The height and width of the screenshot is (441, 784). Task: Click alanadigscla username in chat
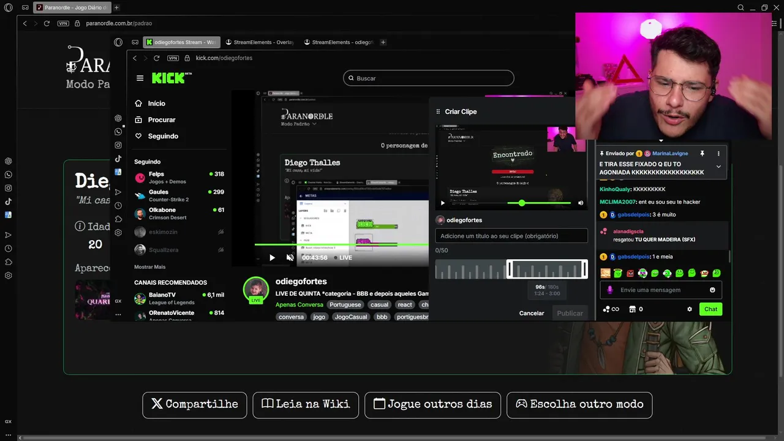pyautogui.click(x=628, y=232)
